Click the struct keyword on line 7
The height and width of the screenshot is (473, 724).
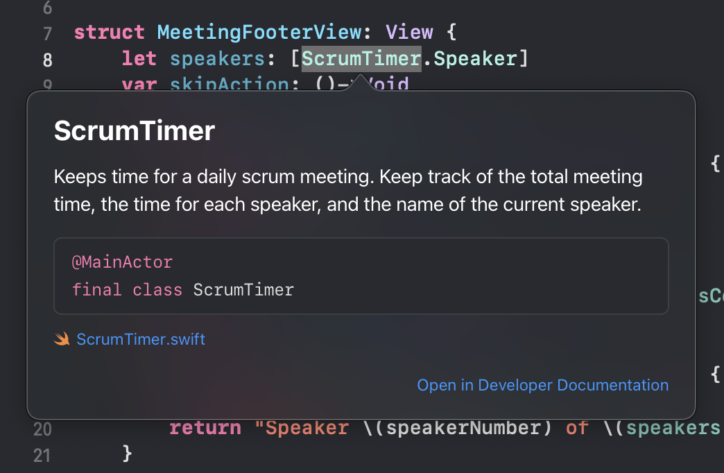[110, 32]
